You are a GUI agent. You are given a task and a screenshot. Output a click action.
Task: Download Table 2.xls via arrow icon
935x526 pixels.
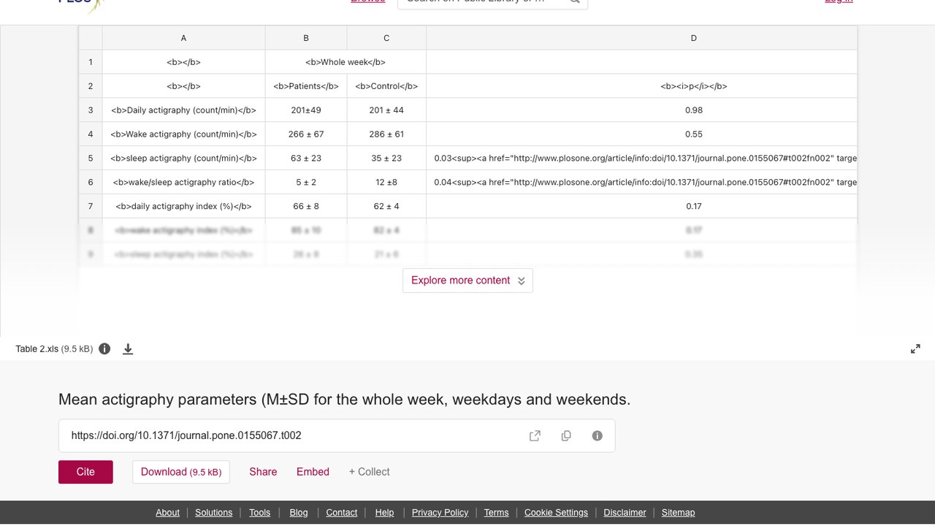click(128, 349)
